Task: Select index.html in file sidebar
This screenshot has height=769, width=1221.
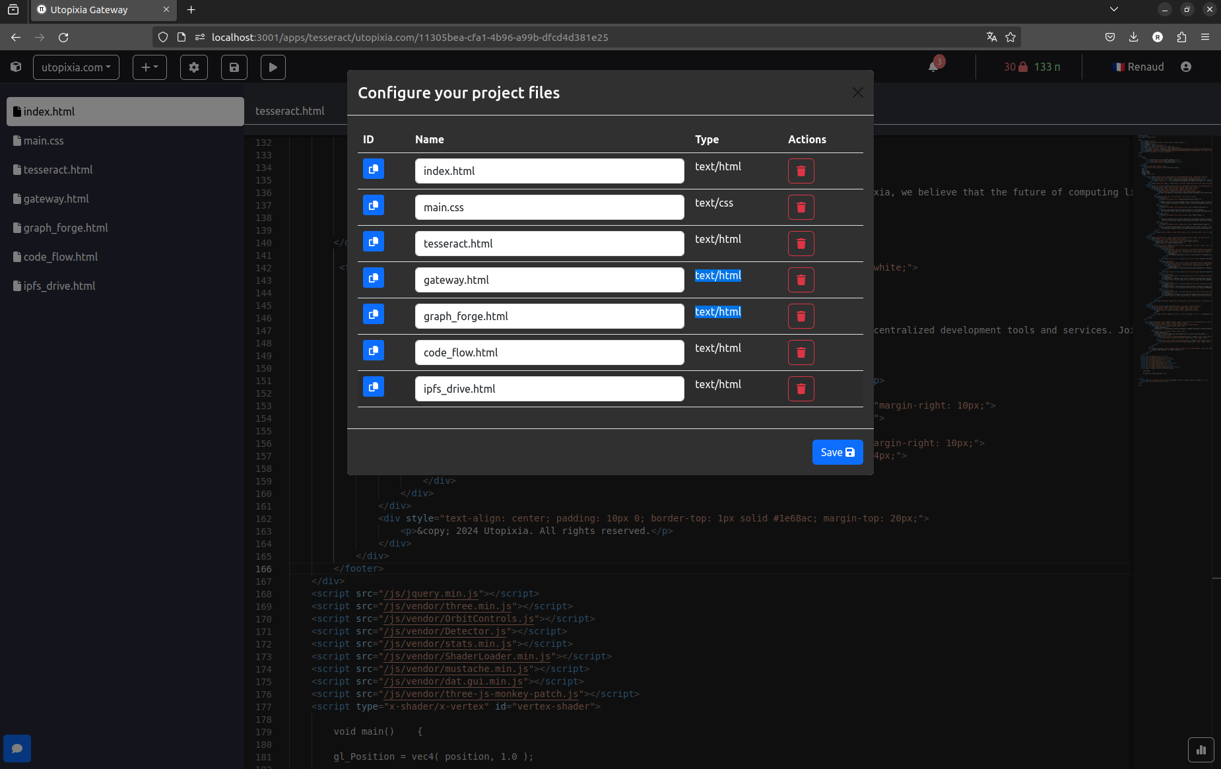Action: click(125, 112)
